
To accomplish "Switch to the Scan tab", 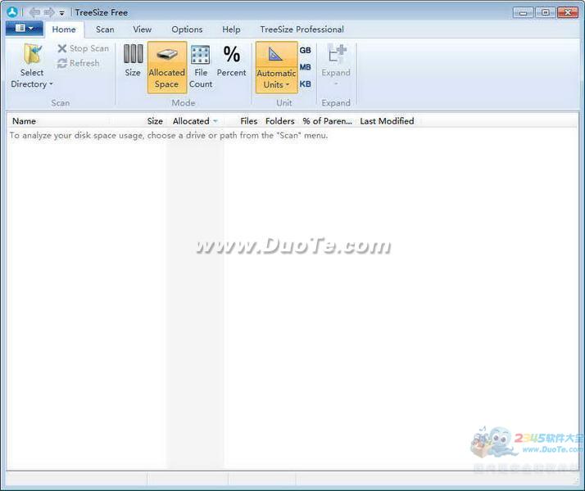I will pos(105,29).
